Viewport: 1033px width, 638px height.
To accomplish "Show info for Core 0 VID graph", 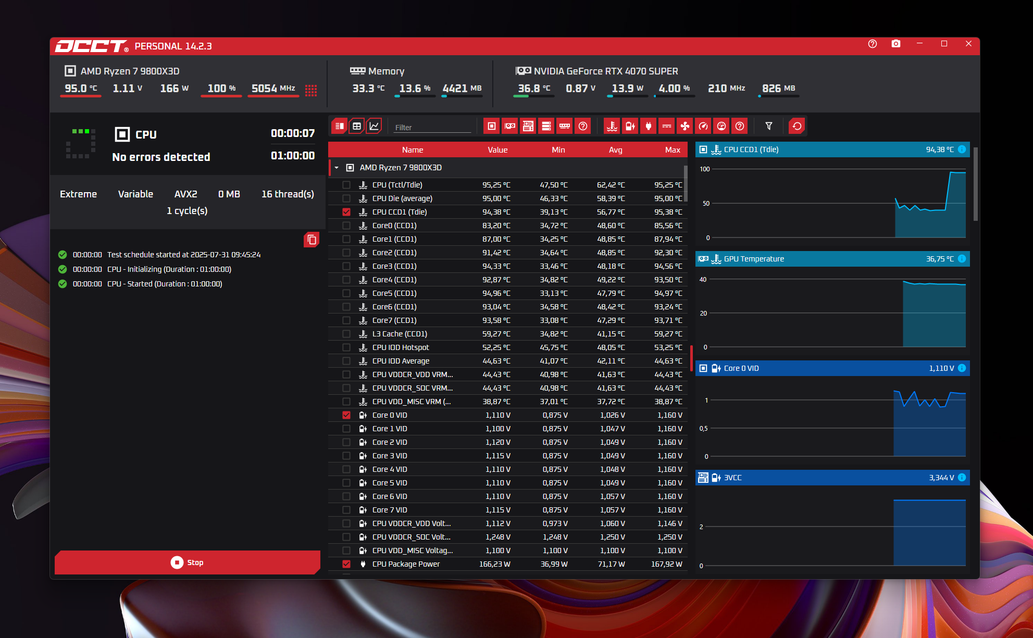I will [x=962, y=368].
